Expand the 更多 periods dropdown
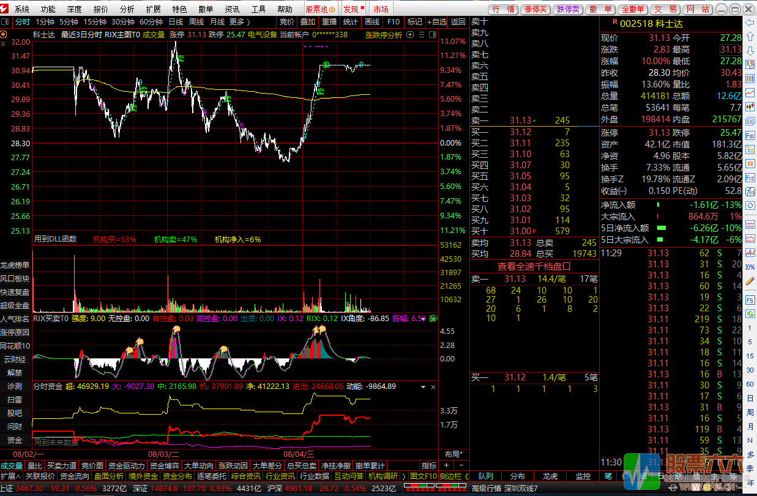This screenshot has height=496, width=757. point(239,22)
